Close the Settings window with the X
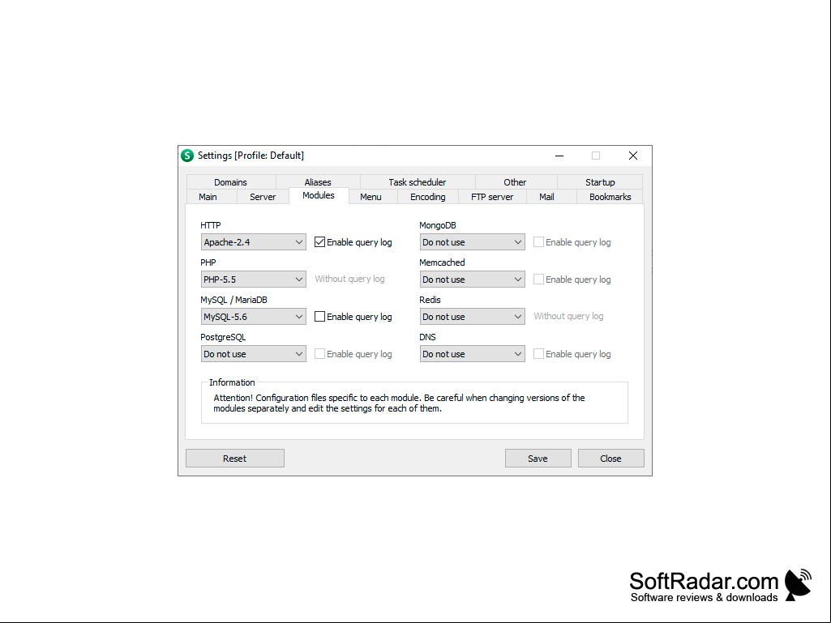 [x=633, y=156]
